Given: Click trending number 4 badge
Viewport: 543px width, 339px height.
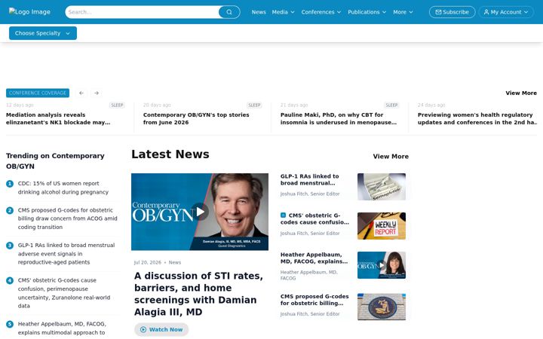Looking at the screenshot, I should tap(10, 280).
